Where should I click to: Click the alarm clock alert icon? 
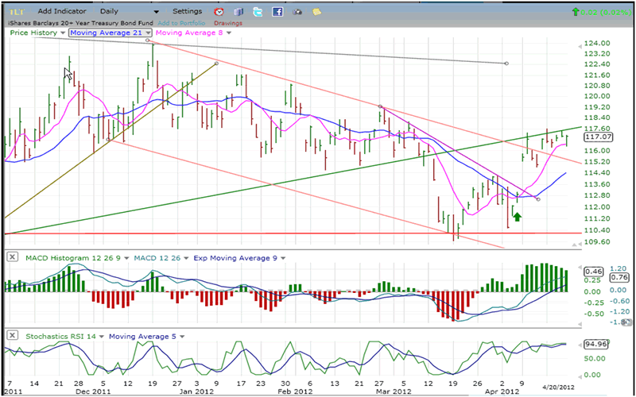pyautogui.click(x=219, y=12)
